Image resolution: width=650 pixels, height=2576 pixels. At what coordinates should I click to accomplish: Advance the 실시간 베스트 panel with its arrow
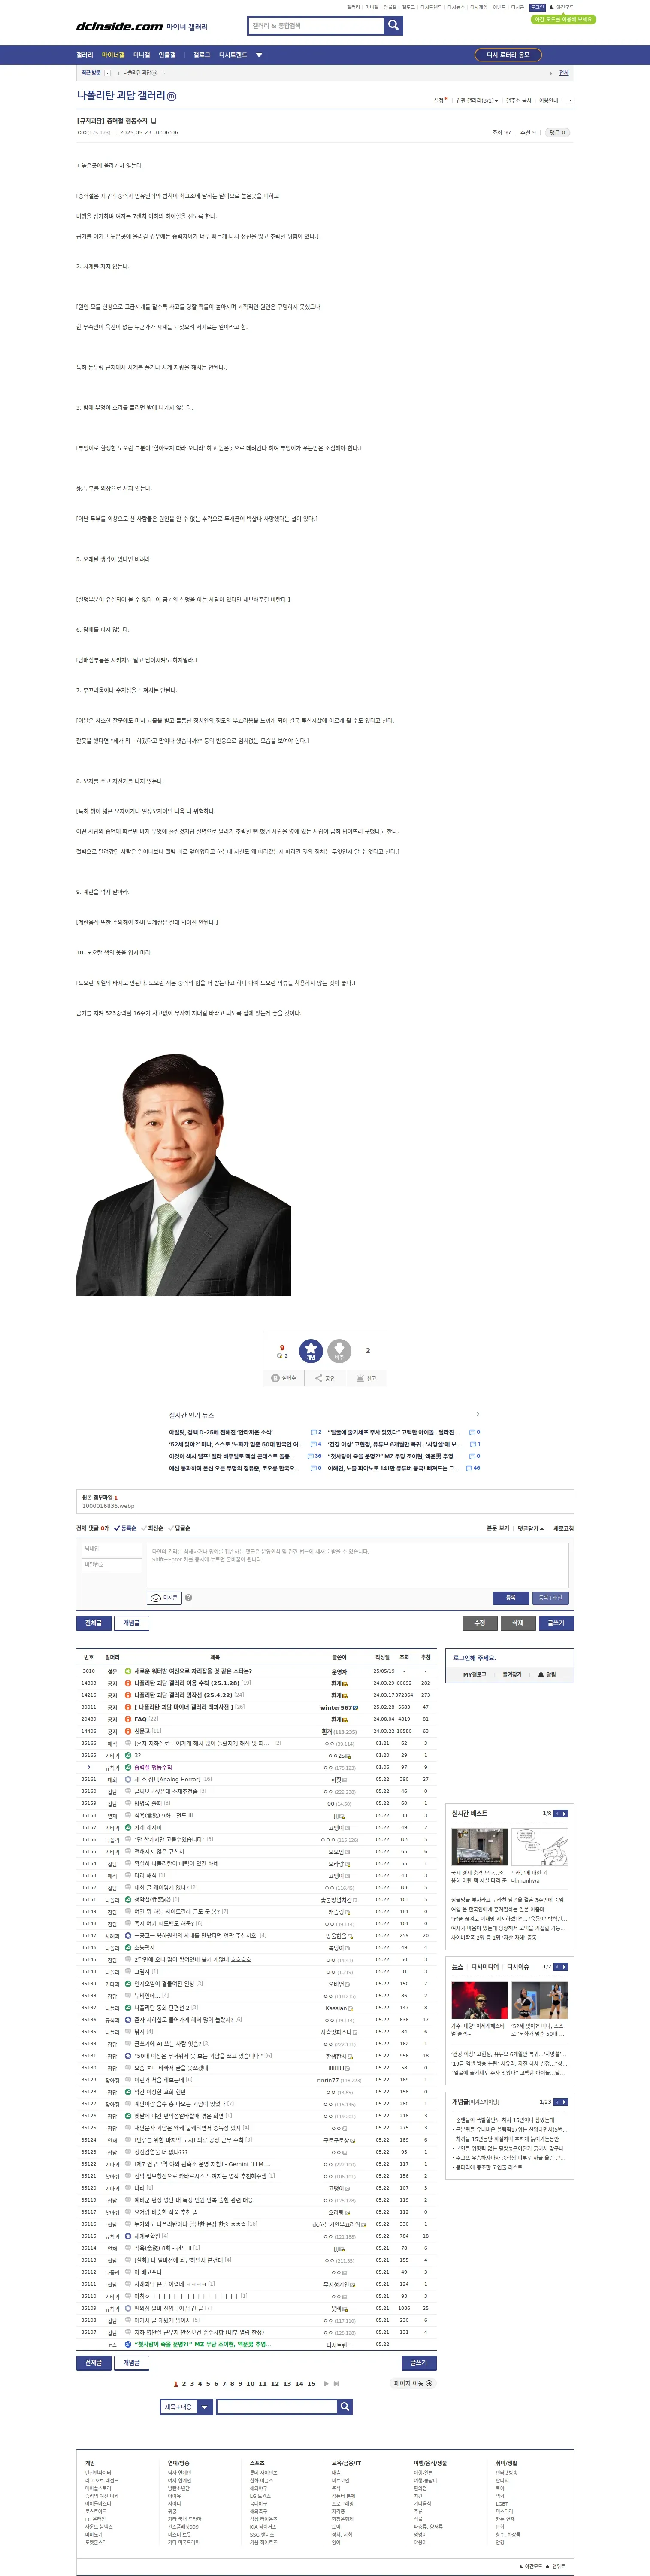[x=564, y=1813]
